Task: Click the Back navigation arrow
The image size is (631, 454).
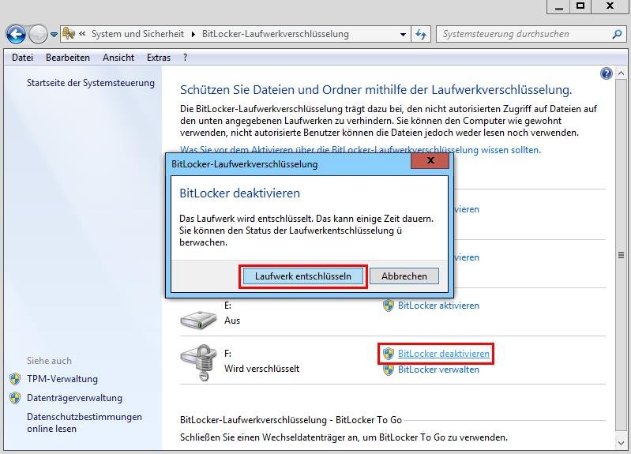Action: [16, 34]
